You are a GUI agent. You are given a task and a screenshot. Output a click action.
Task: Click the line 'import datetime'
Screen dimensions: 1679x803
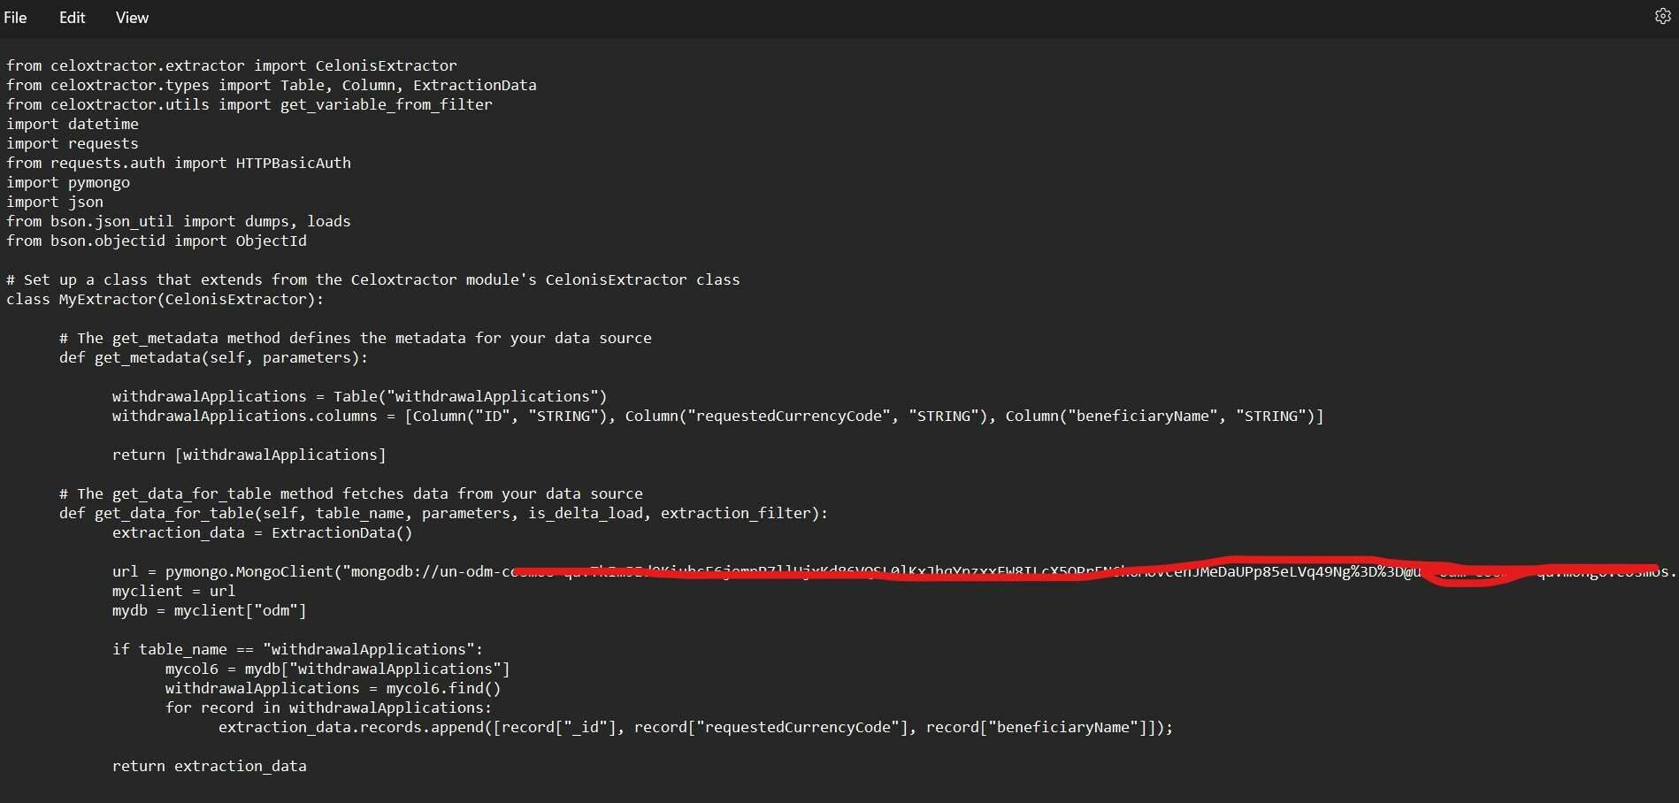73,124
